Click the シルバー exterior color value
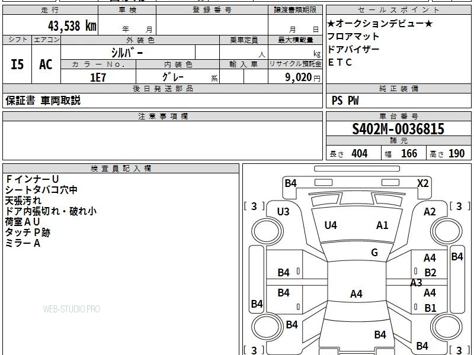The height and width of the screenshot is (355, 474). [x=127, y=53]
